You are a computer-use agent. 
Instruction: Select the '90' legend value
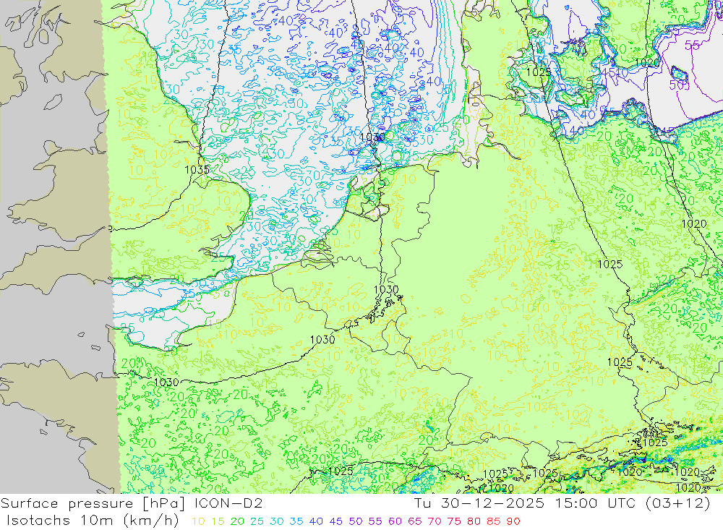[x=513, y=522]
